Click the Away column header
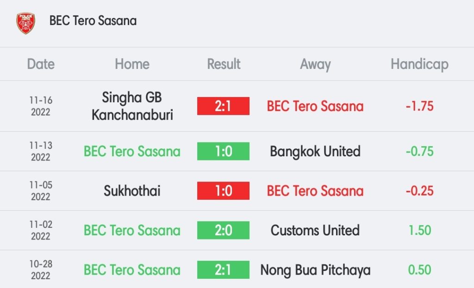Screen dimensions: 474x288 pos(315,64)
